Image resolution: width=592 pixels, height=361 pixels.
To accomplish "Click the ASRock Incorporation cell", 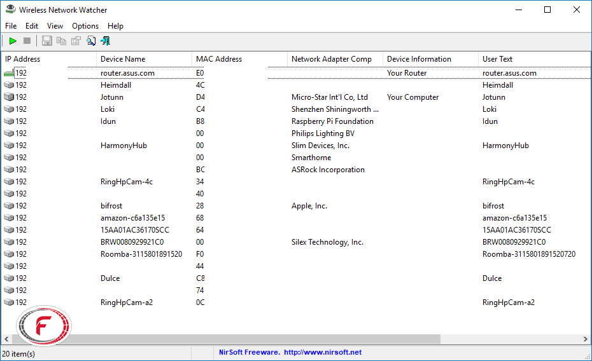I will click(x=328, y=170).
